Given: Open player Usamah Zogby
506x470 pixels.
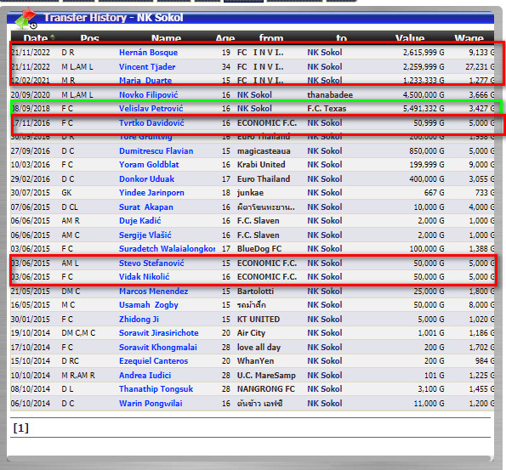Looking at the screenshot, I should tap(149, 305).
